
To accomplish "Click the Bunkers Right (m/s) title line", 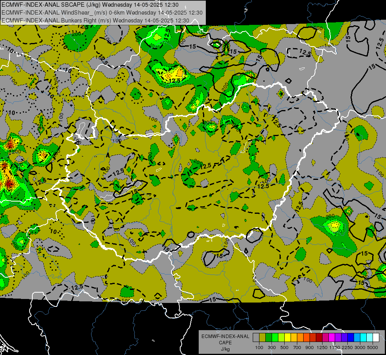I will (x=95, y=21).
